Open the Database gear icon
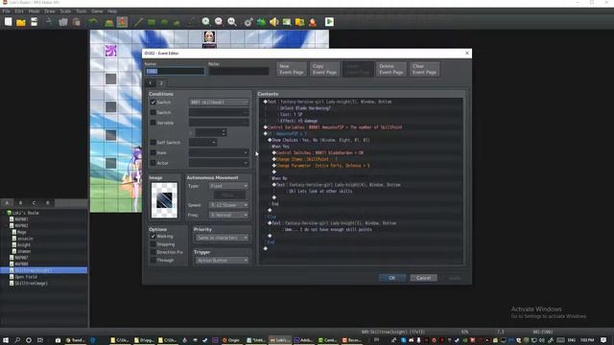614x345 pixels. (x=248, y=22)
